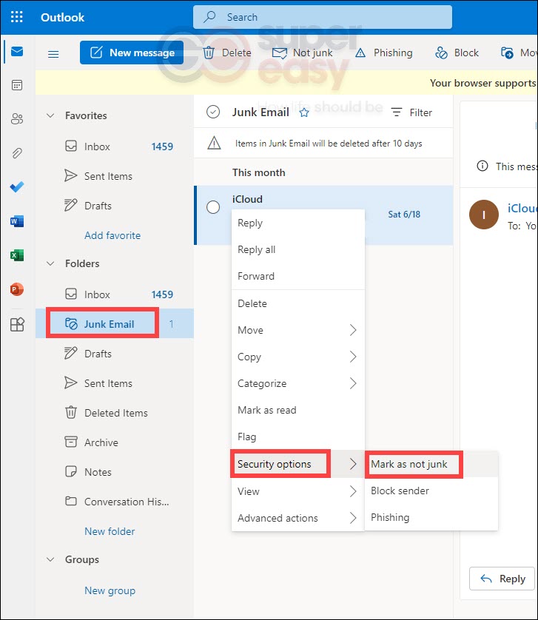538x620 pixels.
Task: Open Files attachments paperclip icon
Action: pos(17,153)
